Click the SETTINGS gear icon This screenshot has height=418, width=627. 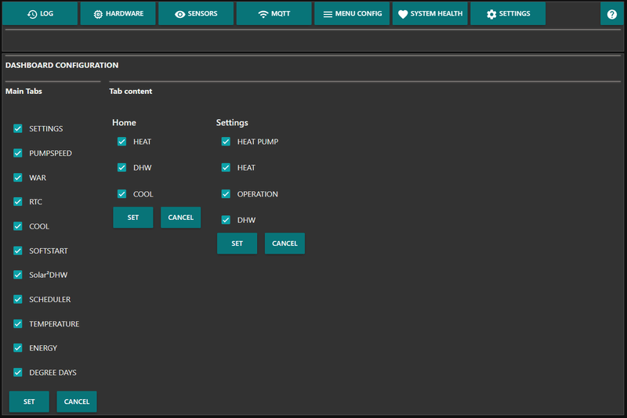[491, 14]
